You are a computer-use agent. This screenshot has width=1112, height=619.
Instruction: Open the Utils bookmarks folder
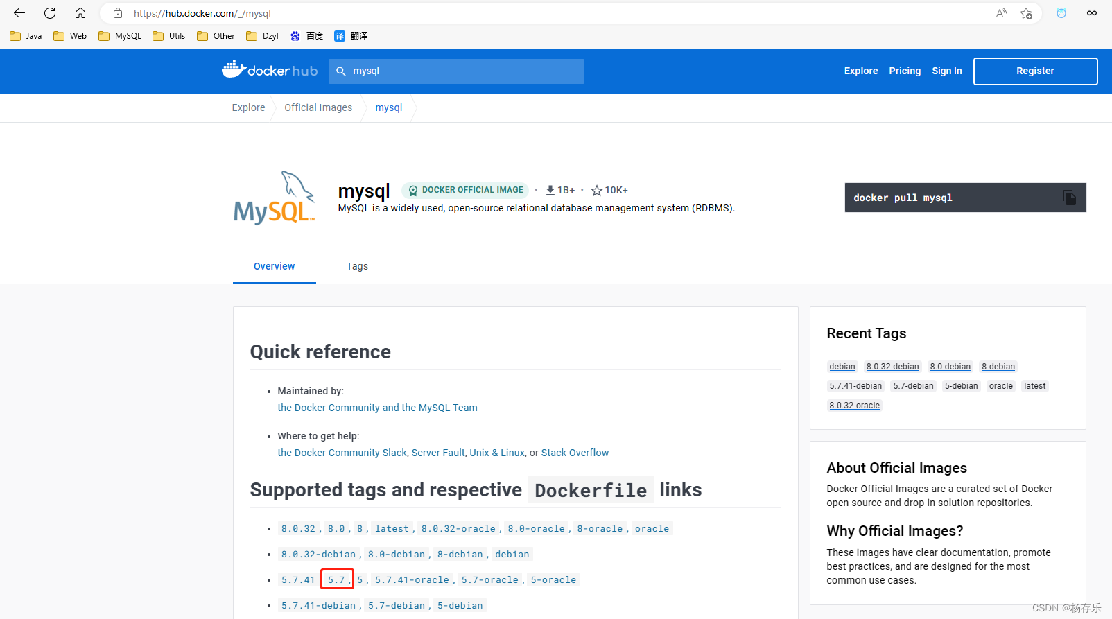[x=169, y=36]
